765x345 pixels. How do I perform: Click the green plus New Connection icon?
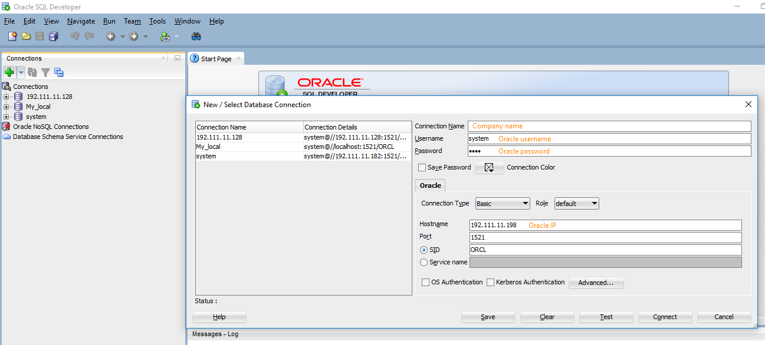(9, 72)
